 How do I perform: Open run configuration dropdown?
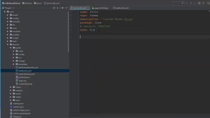tap(178, 3)
